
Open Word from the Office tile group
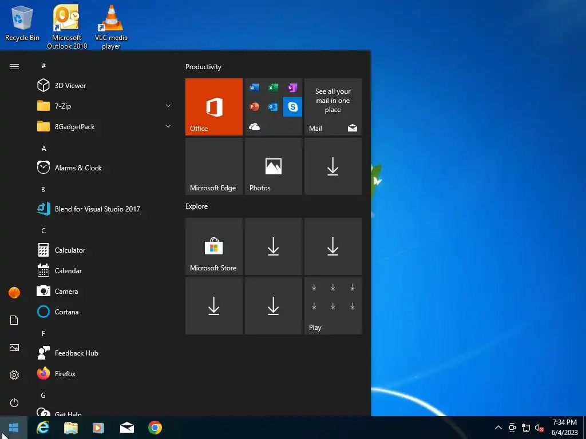(254, 87)
